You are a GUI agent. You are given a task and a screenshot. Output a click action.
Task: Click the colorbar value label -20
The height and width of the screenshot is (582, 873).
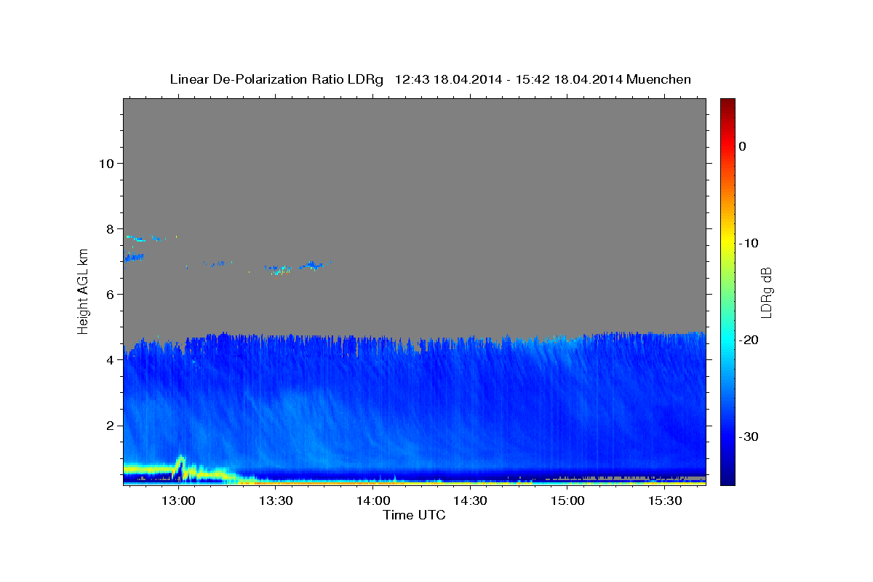(748, 340)
